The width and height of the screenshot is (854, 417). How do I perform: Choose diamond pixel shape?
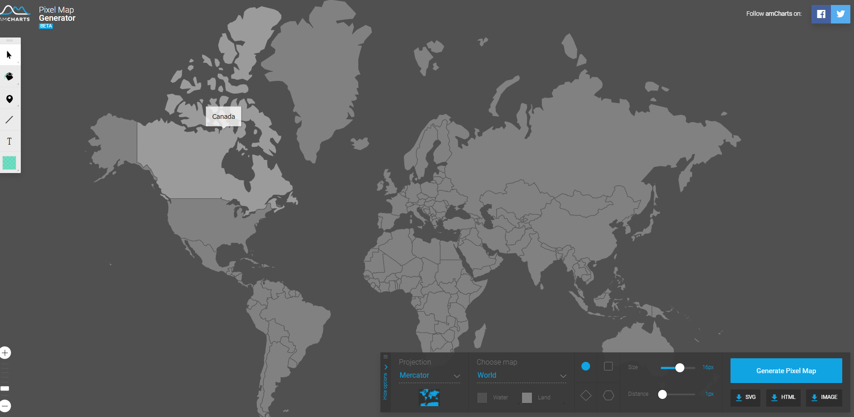586,396
